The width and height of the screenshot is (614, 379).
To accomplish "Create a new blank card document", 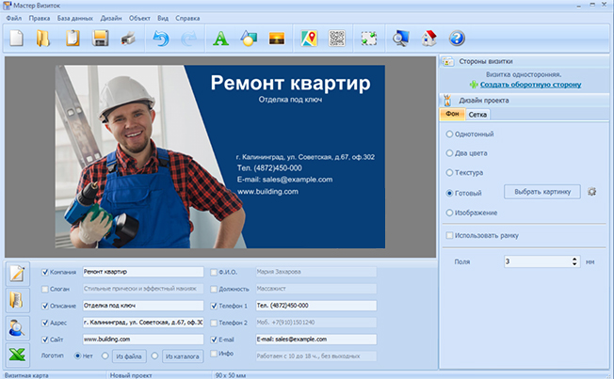I will click(16, 39).
